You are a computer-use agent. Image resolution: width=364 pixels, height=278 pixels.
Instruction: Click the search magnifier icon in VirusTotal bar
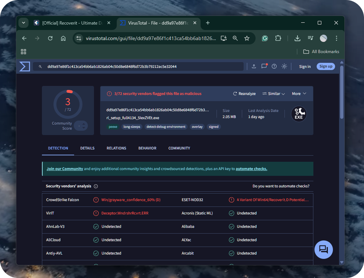40,66
